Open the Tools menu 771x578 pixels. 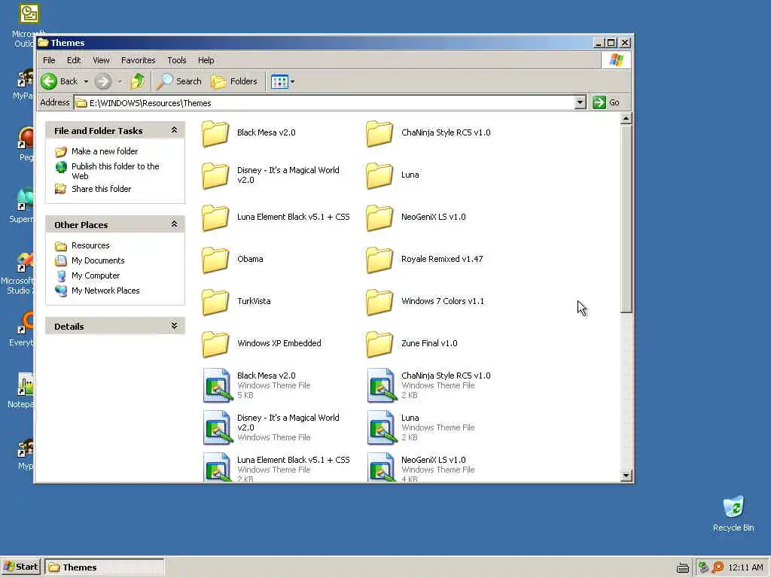(x=176, y=60)
